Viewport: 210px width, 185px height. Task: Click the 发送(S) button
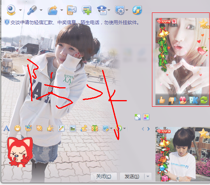(x=132, y=176)
